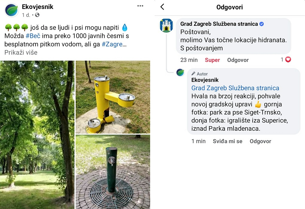Click the blue verified badge icon
305x209 pixels.
[262, 24]
